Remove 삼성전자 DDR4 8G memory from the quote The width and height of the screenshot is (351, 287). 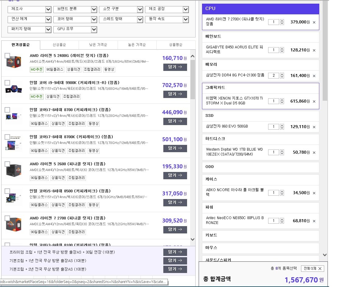click(314, 76)
